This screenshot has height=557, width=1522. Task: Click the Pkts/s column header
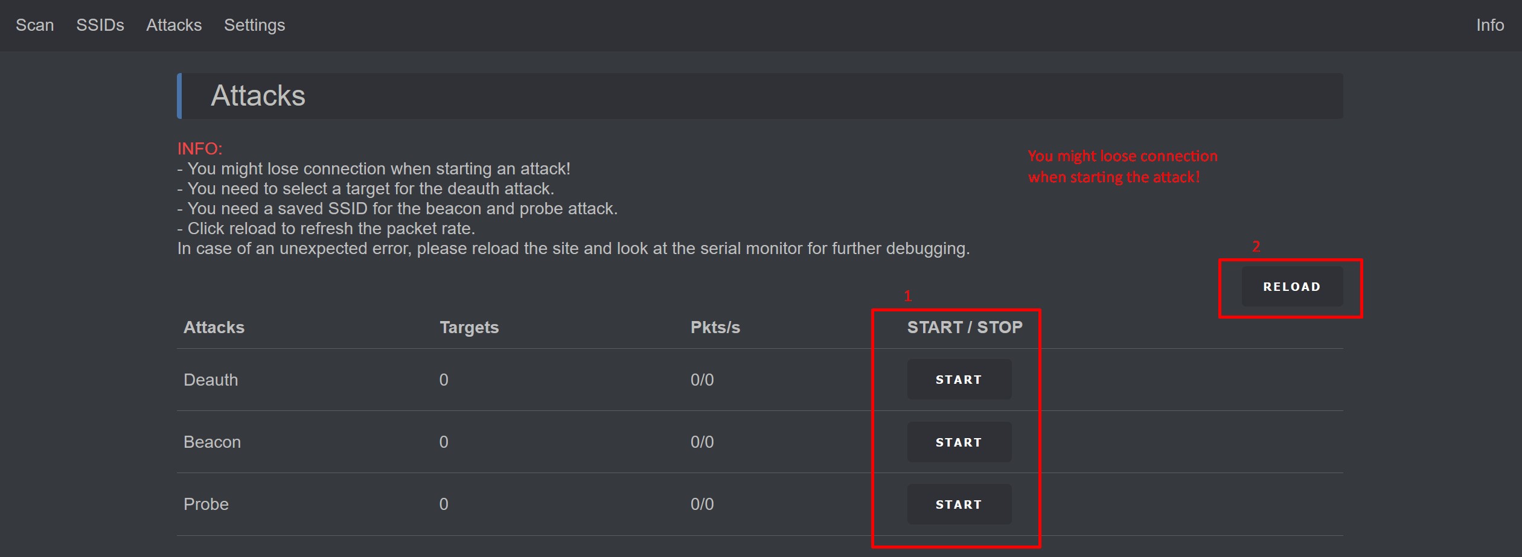[715, 327]
